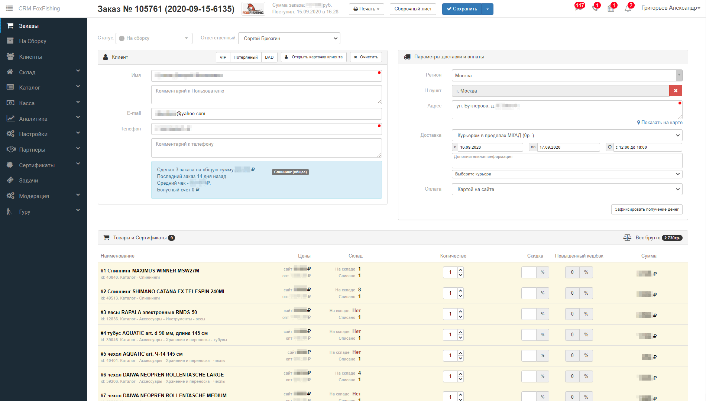Click the Сборочный лист button

click(413, 9)
